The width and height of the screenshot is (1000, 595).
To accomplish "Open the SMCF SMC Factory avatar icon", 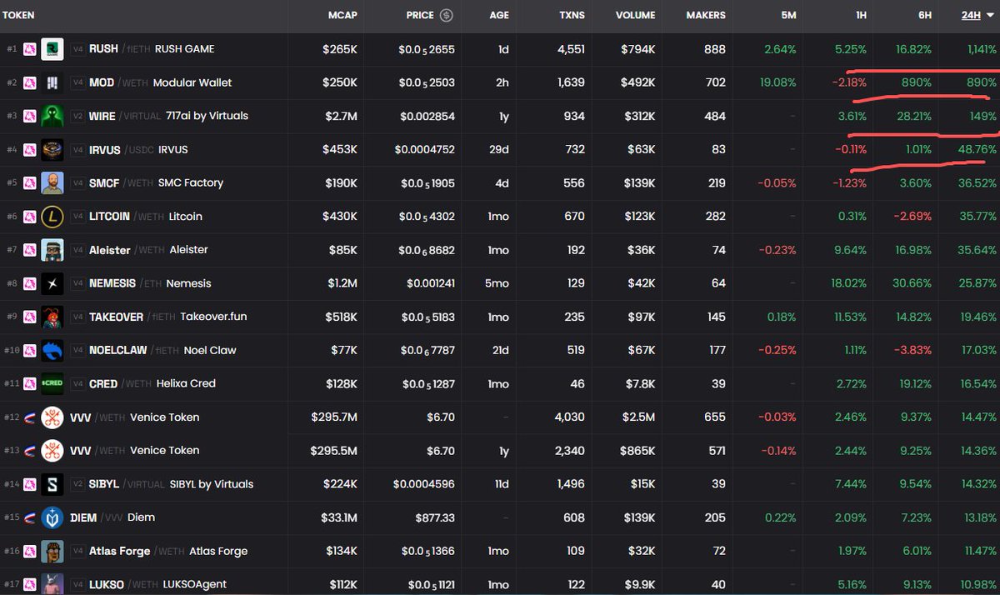I will click(x=52, y=183).
